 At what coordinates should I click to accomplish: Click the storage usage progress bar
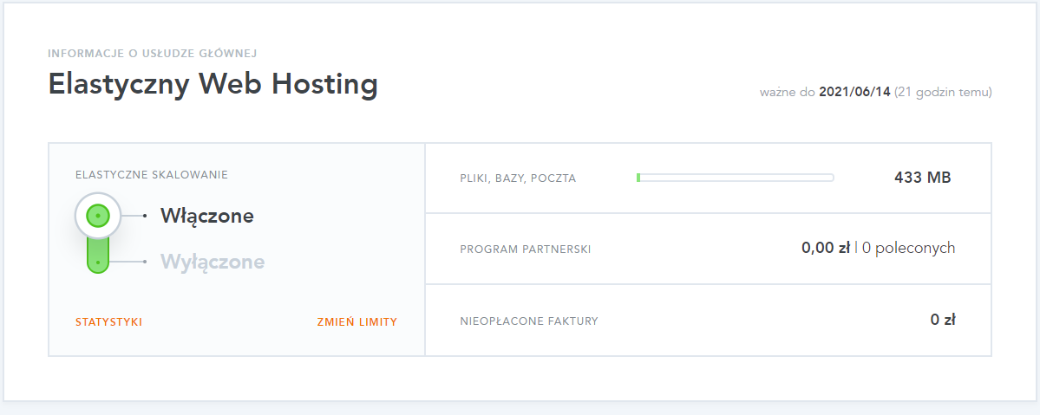click(735, 178)
